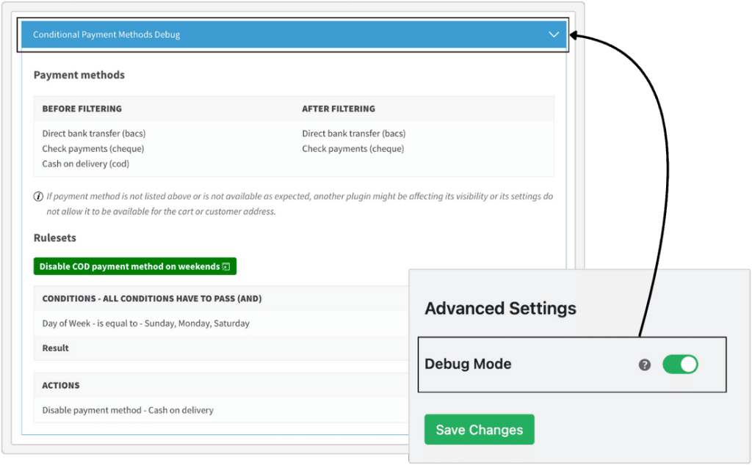Image resolution: width=752 pixels, height=465 pixels.
Task: Open the Debug Mode help question mark icon
Action: pyautogui.click(x=645, y=365)
